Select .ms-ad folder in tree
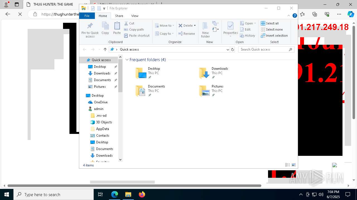 101,116
